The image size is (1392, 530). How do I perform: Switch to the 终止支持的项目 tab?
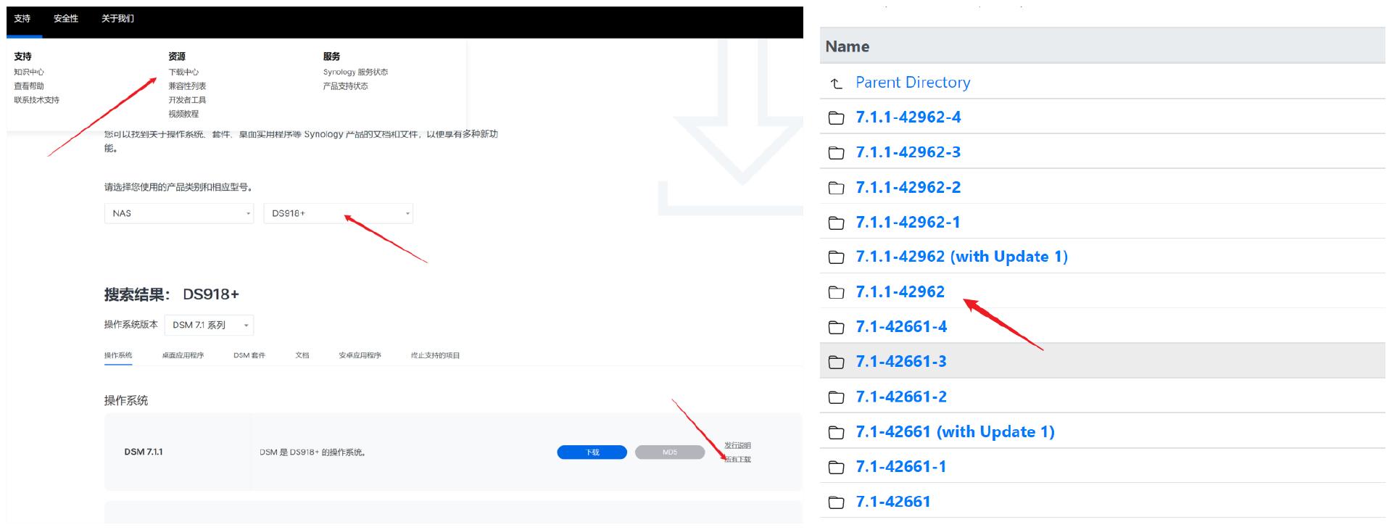(435, 355)
